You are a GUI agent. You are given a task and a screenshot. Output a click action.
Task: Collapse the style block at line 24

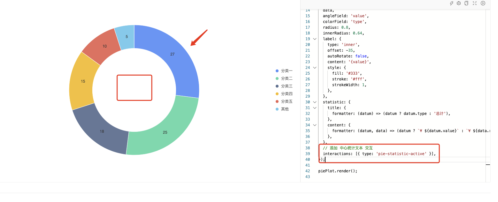tap(314, 67)
